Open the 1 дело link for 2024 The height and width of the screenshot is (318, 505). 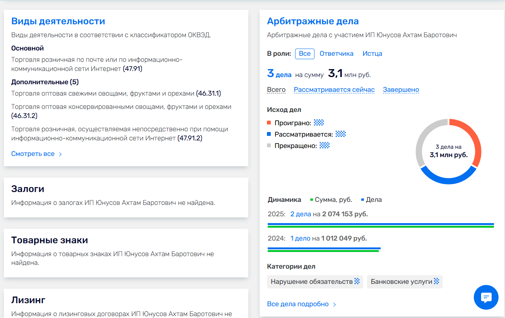(300, 238)
